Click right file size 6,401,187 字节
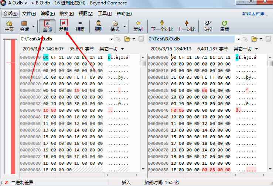Viewport: 273px width, 186px height. (212, 49)
